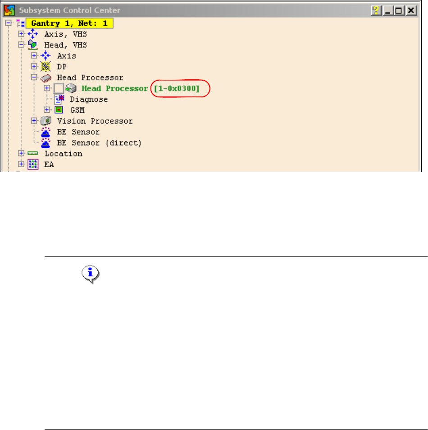This screenshot has width=428, height=430.
Task: Collapse the Gantry 1 root node
Action: pos(9,23)
